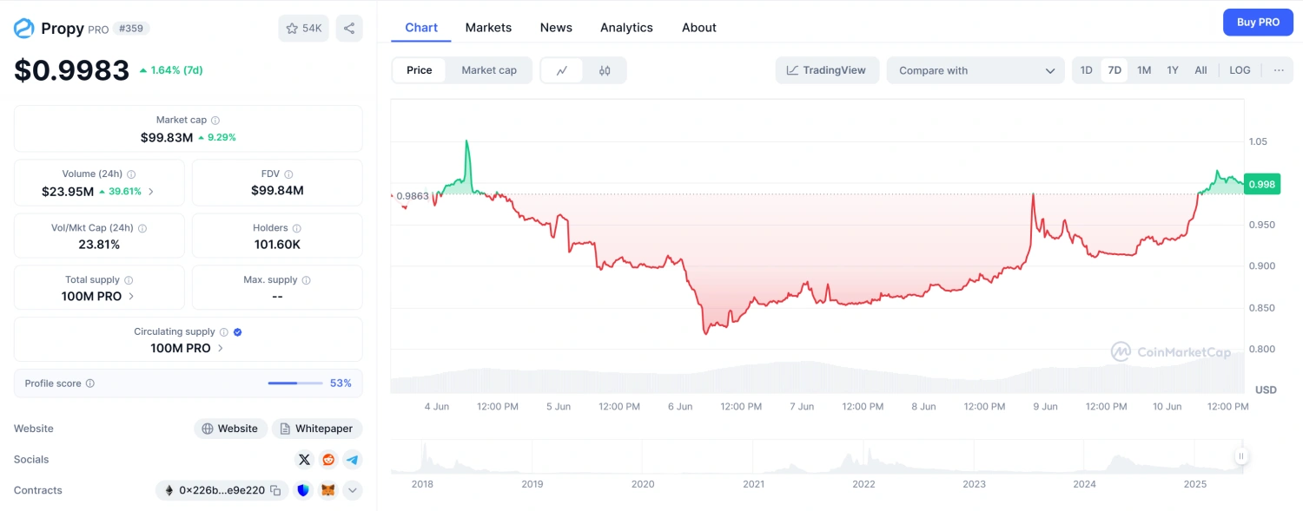Screen dimensions: 1303x511
Task: Open TradingView chart button
Action: [x=827, y=70]
